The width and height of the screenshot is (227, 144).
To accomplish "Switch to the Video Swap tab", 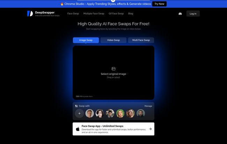I will coord(113,40).
